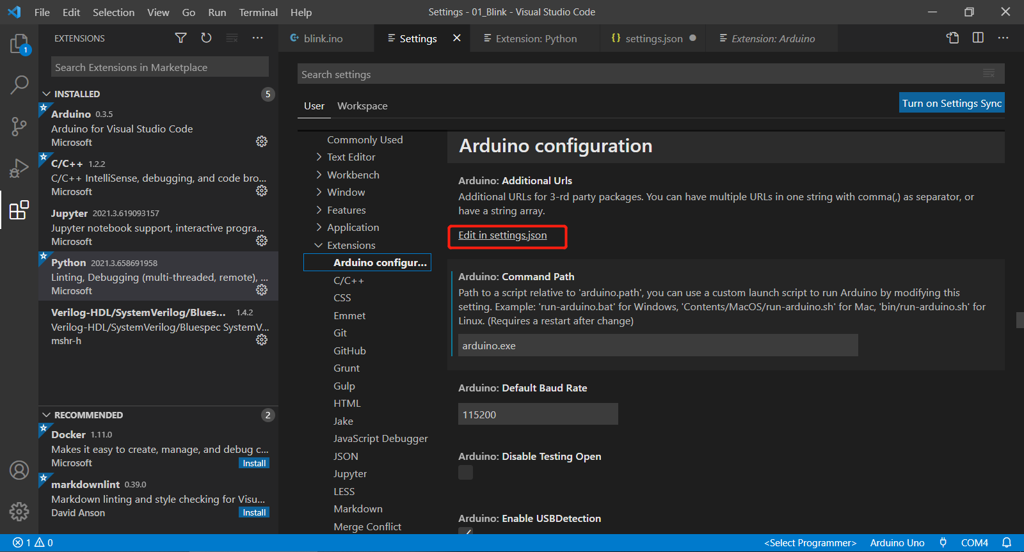Viewport: 1024px width, 552px height.
Task: Open Markdown settings section
Action: pyautogui.click(x=358, y=509)
